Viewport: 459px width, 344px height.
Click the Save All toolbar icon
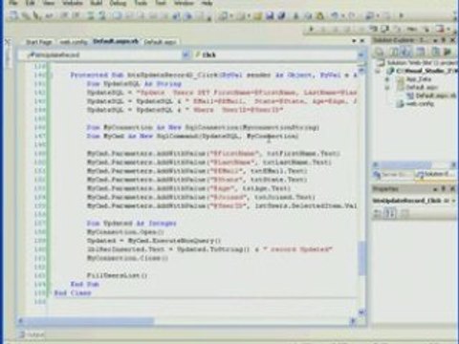(281, 15)
